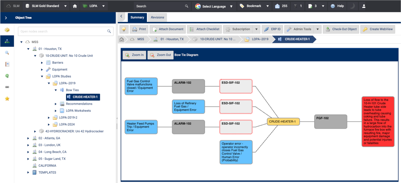
Task: Open the user profile icon
Action: click(x=364, y=6)
